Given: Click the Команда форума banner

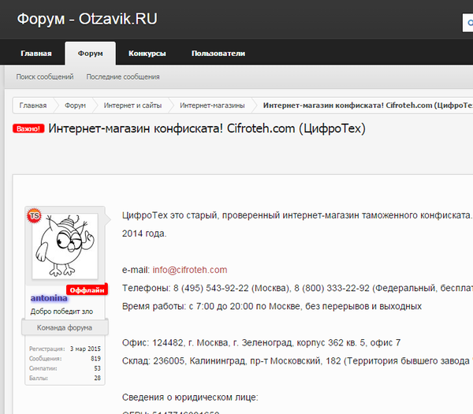Looking at the screenshot, I should 65,327.
